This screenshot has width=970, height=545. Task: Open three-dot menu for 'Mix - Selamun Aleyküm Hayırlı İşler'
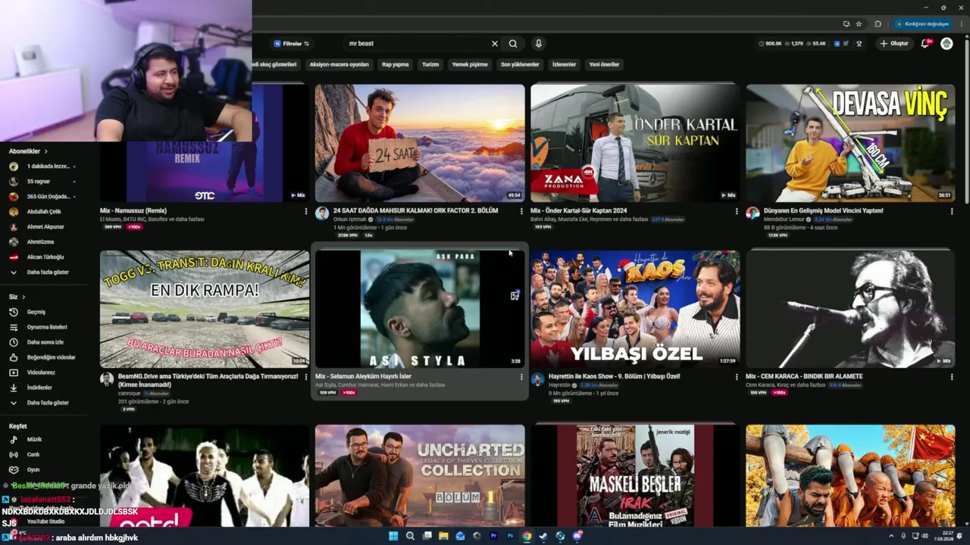click(521, 376)
